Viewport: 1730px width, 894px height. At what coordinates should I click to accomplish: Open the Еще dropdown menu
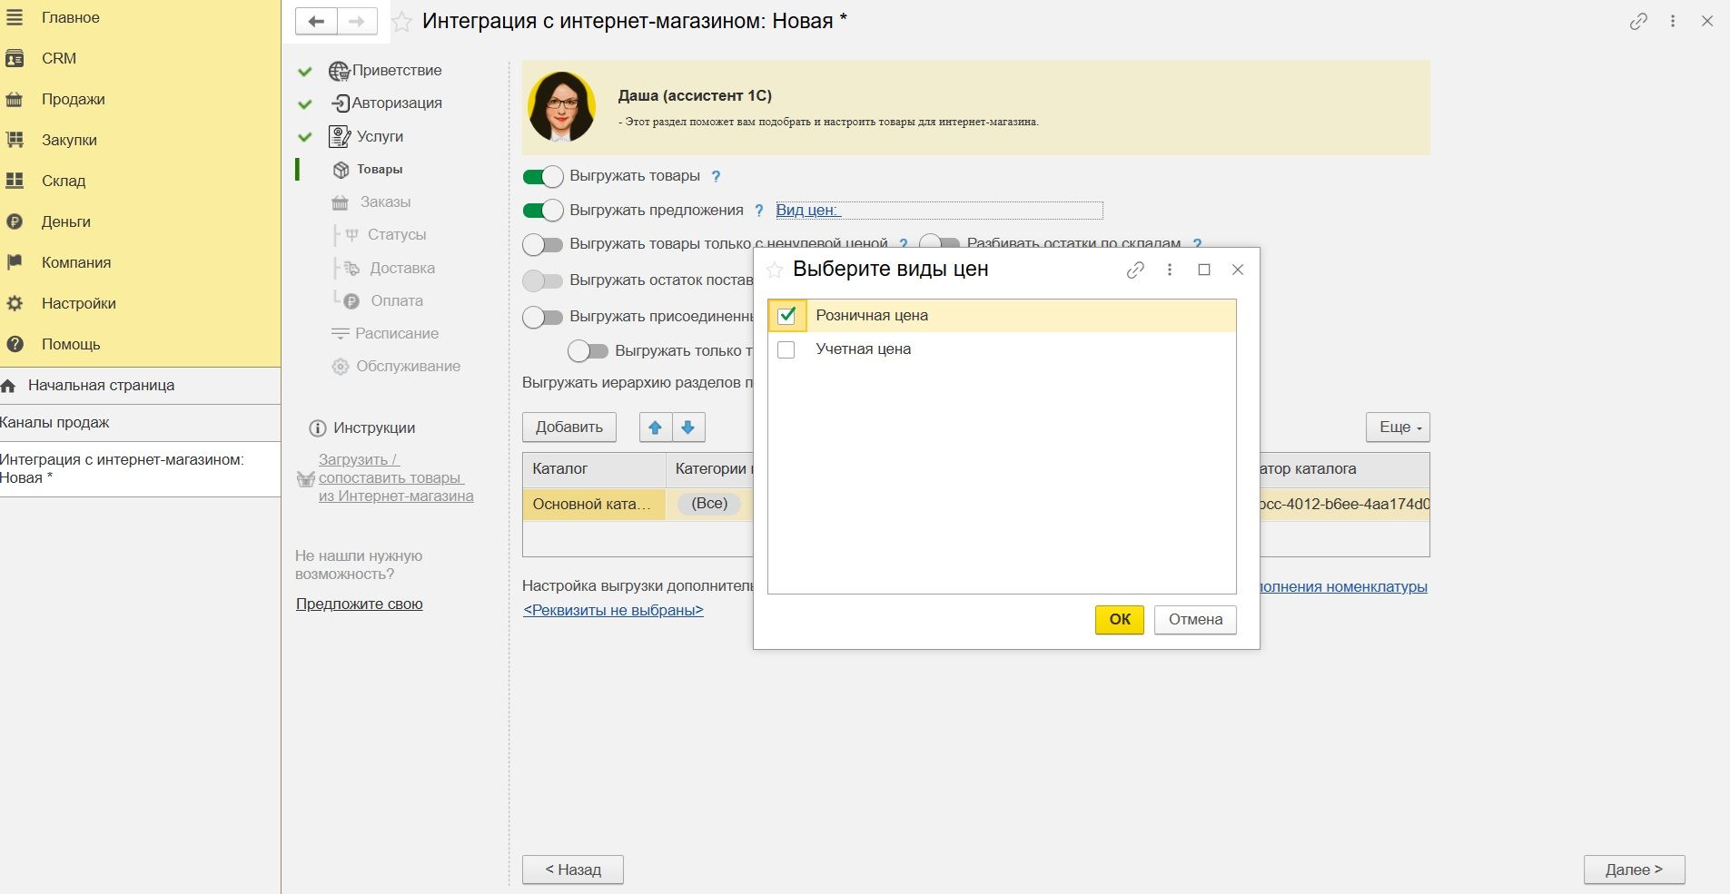point(1399,427)
